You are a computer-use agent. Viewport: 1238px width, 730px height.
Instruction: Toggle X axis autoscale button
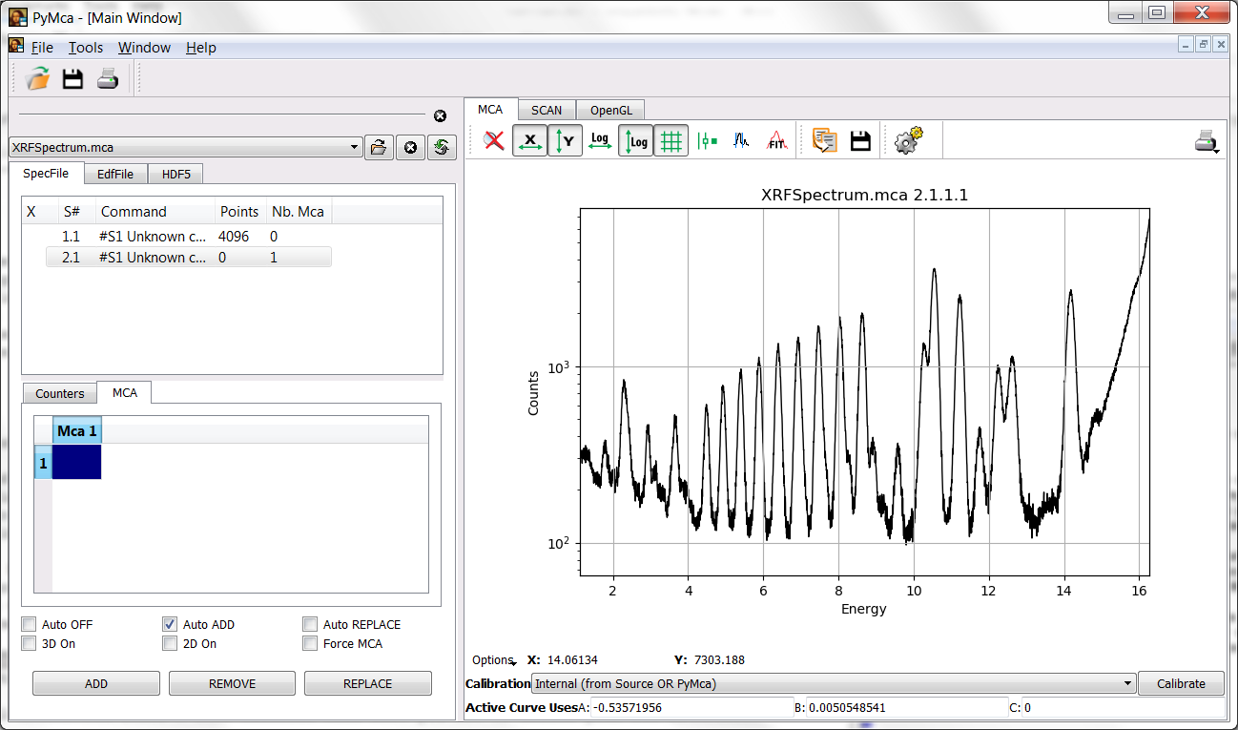[529, 141]
